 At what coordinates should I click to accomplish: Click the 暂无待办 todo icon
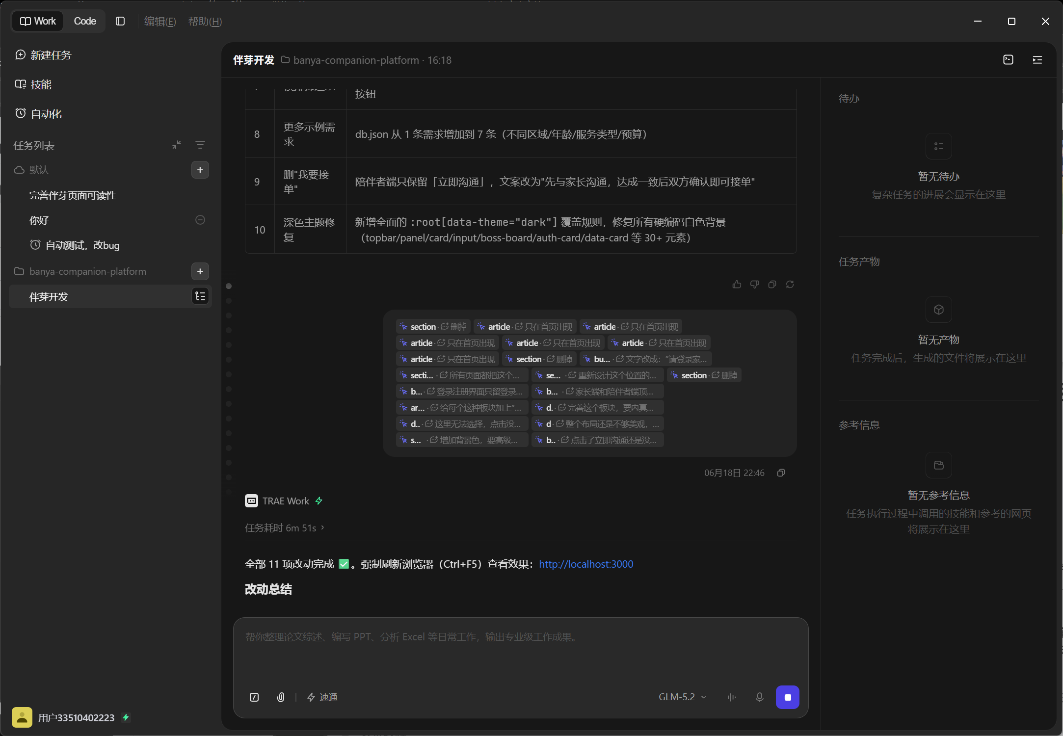(x=938, y=146)
